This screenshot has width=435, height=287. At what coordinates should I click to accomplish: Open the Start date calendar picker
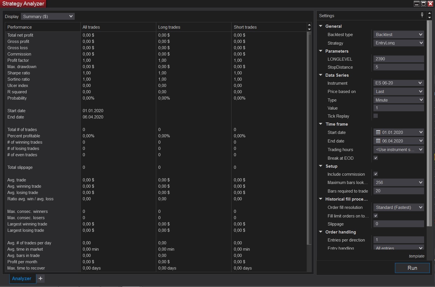coord(378,132)
